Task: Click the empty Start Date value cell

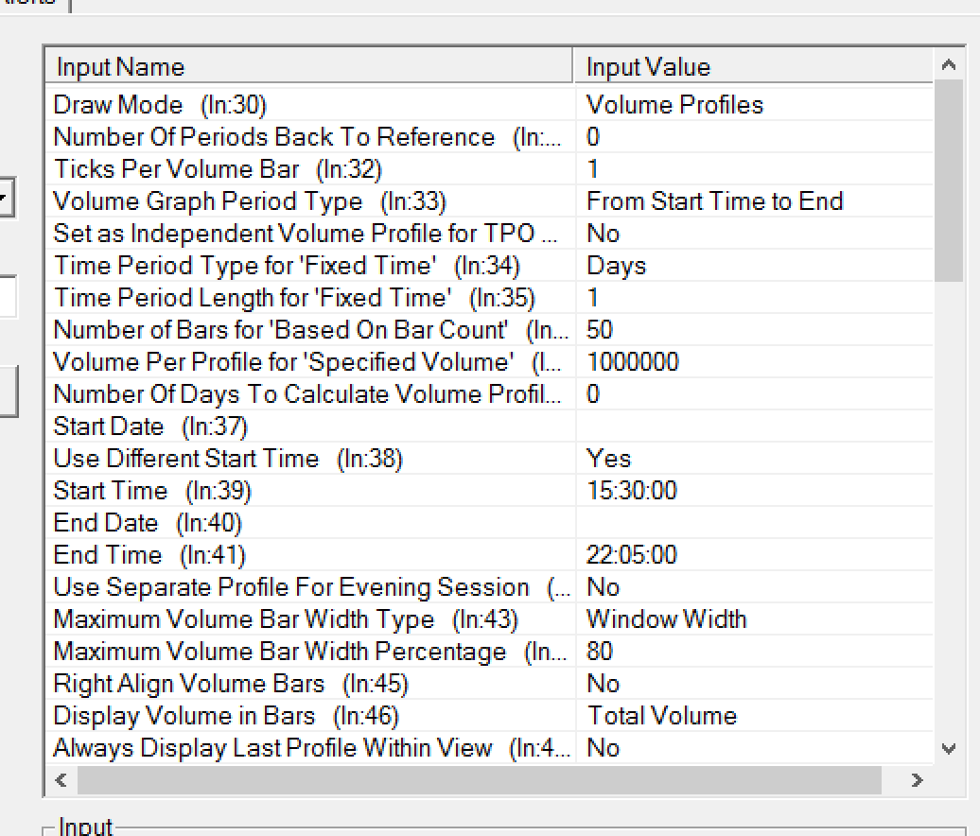Action: 754,427
